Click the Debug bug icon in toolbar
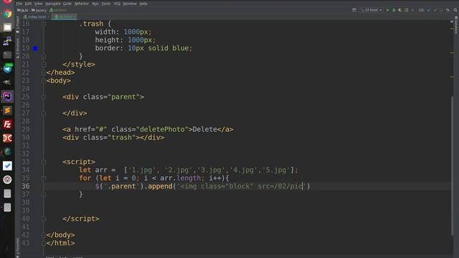This screenshot has width=459, height=258. pyautogui.click(x=394, y=10)
